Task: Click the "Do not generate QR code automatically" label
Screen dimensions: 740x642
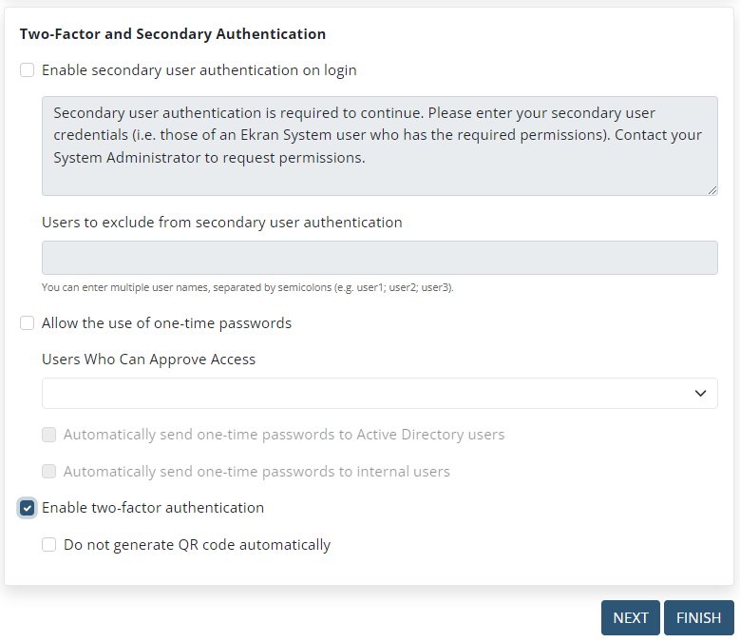Action: tap(198, 545)
